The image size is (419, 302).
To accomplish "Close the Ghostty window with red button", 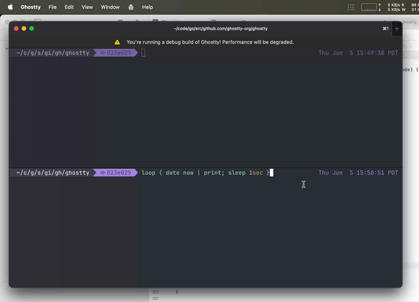I will pyautogui.click(x=16, y=29).
